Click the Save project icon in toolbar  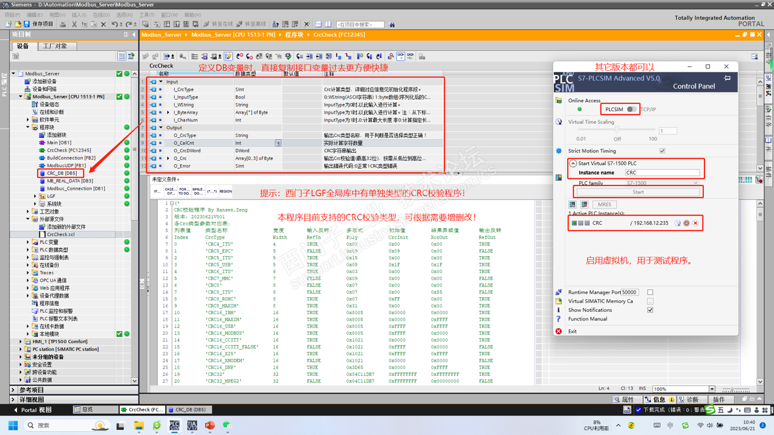click(x=27, y=24)
